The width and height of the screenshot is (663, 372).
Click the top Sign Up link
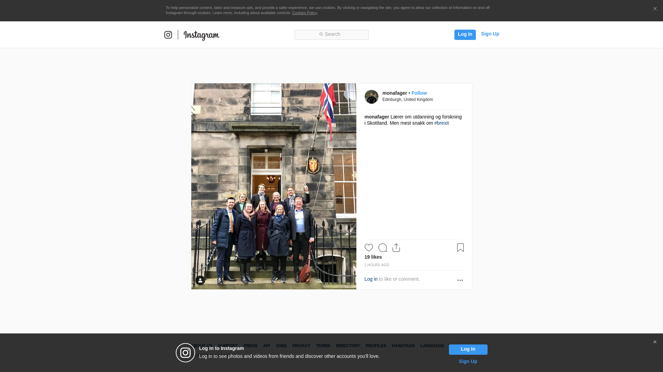490,34
